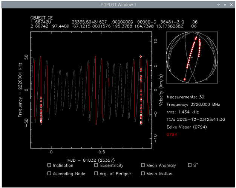236x188 pixels.
Task: Maximize the PGPLOT window
Action: tap(224, 5)
